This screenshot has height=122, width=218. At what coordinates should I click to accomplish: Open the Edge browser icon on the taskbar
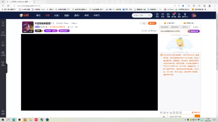tap(14, 120)
